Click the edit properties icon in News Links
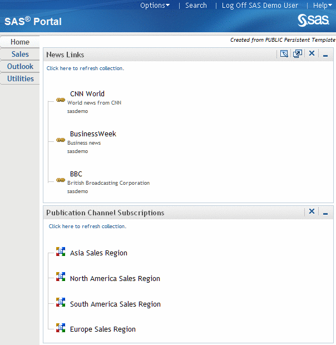 click(x=297, y=53)
